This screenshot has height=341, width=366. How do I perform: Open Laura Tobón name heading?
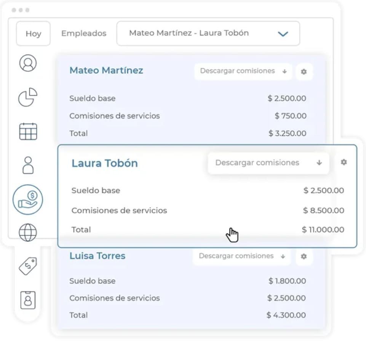click(105, 163)
